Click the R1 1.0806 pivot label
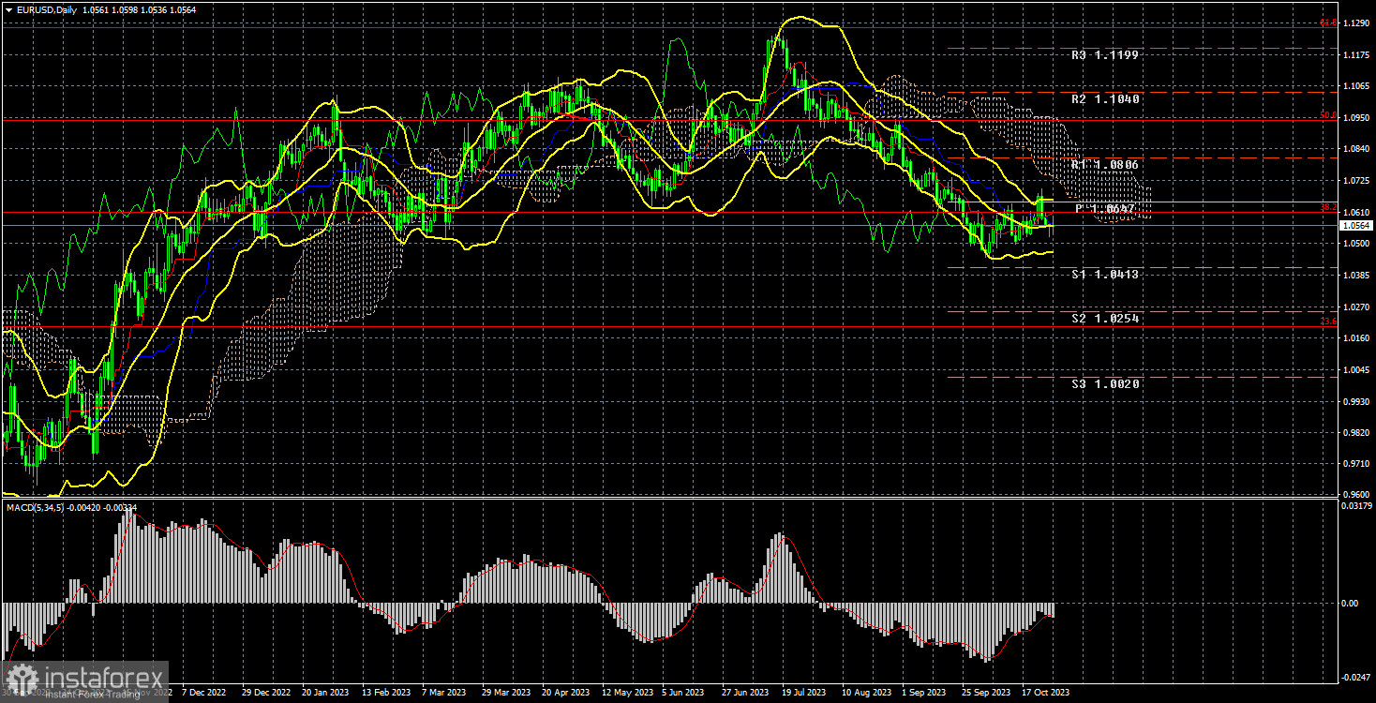The width and height of the screenshot is (1376, 703). [x=1105, y=165]
